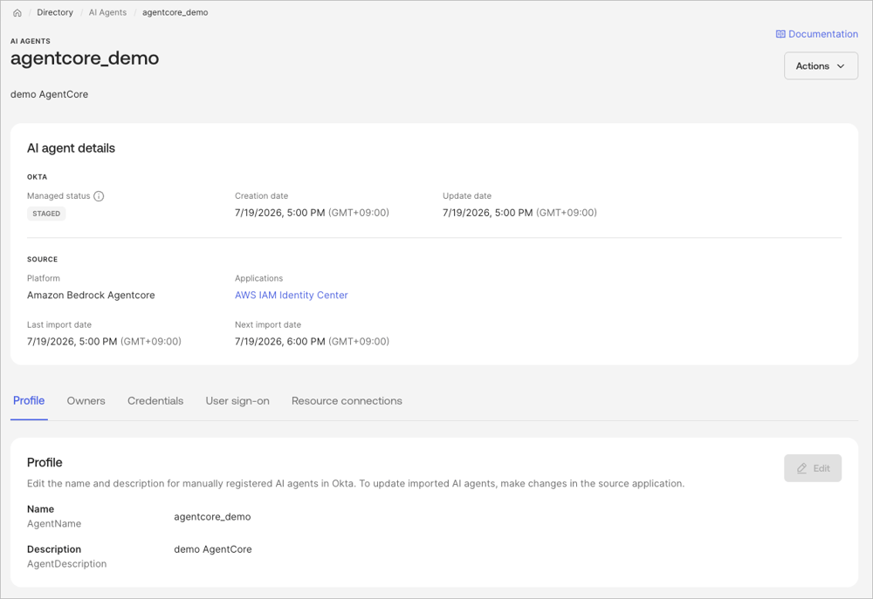The width and height of the screenshot is (873, 599).
Task: Click the pencil icon on Edit button
Action: click(801, 468)
